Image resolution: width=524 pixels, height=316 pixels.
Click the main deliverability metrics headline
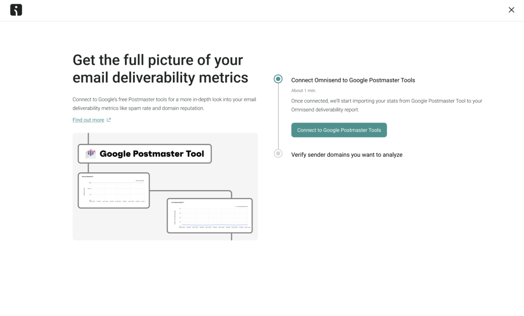[161, 68]
